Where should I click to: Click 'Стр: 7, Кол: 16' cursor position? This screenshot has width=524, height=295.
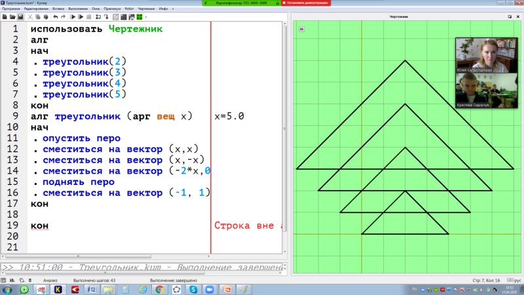(x=486, y=281)
